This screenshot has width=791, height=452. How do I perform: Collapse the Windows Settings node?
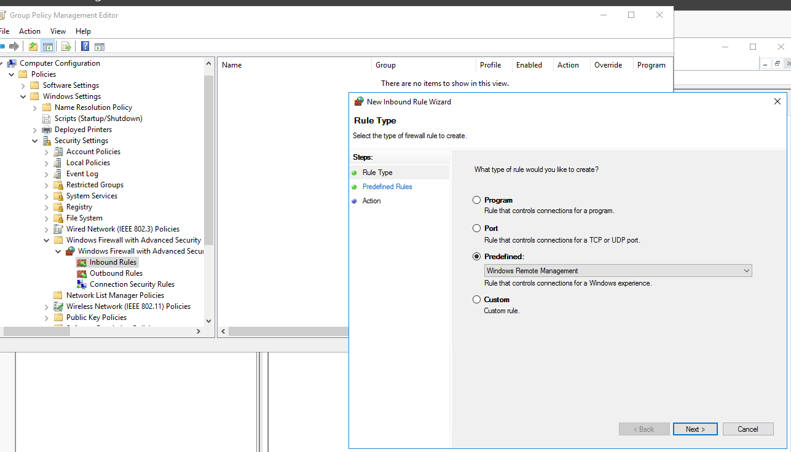[23, 96]
